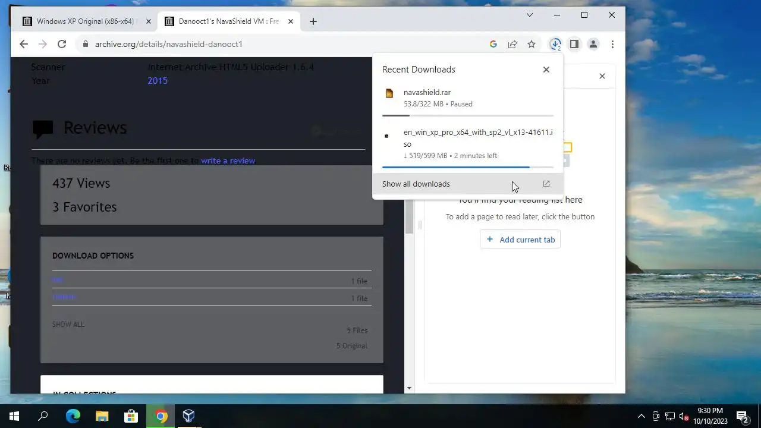
Task: Close the Recent Downloads popup
Action: 546,70
